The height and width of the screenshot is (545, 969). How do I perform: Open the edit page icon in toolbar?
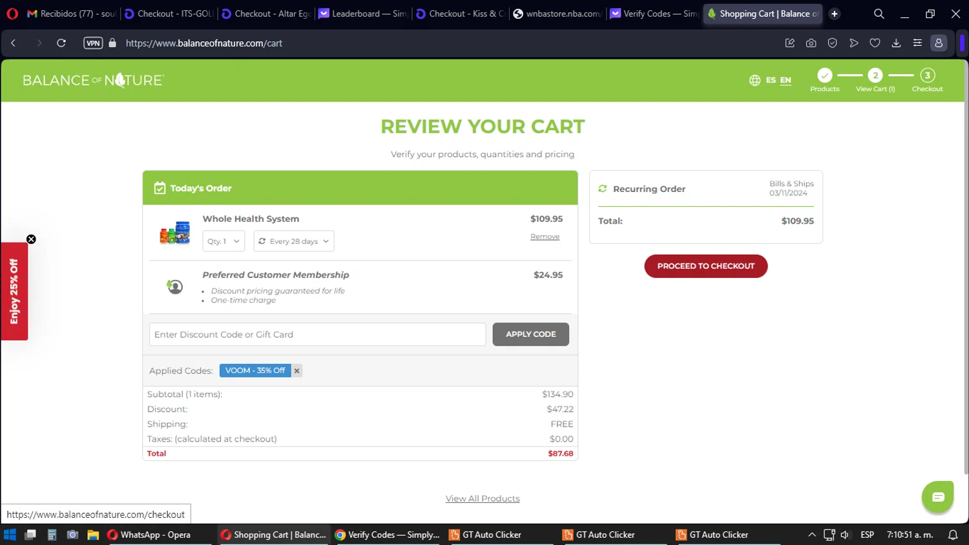pos(789,43)
